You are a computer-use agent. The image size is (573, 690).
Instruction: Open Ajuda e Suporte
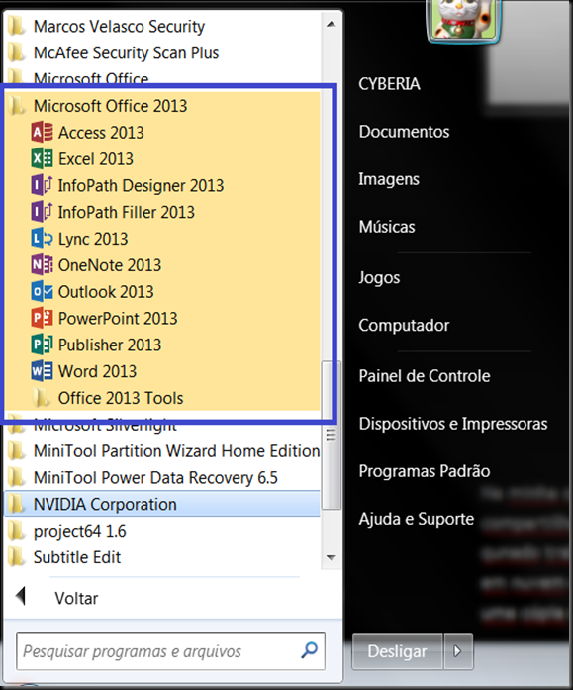(x=416, y=519)
